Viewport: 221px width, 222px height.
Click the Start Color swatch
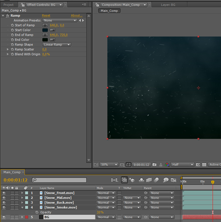coord(45,30)
